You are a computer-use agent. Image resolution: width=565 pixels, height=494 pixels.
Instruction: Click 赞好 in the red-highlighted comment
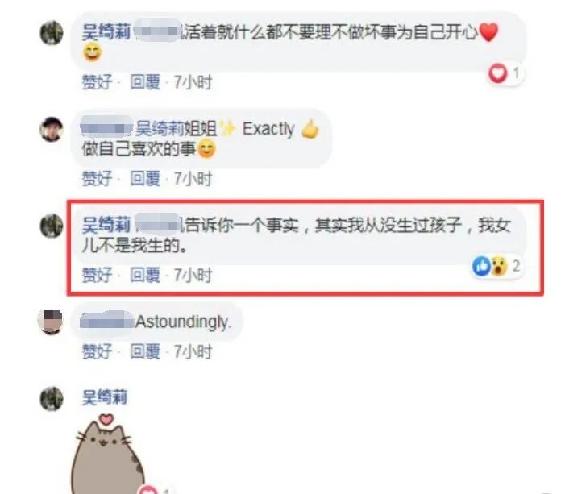coord(97,276)
